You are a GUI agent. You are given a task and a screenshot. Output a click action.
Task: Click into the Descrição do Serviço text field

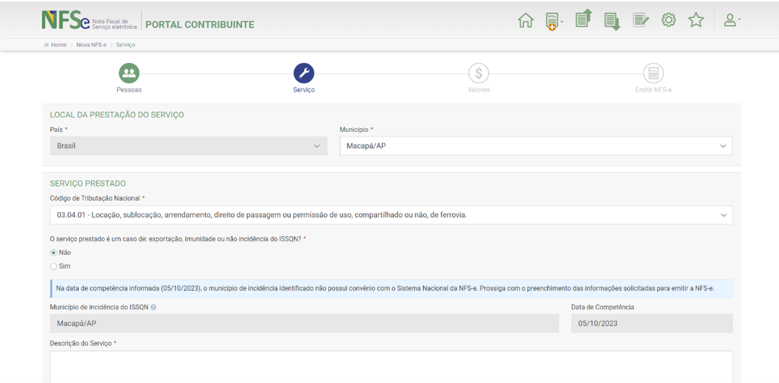390,366
